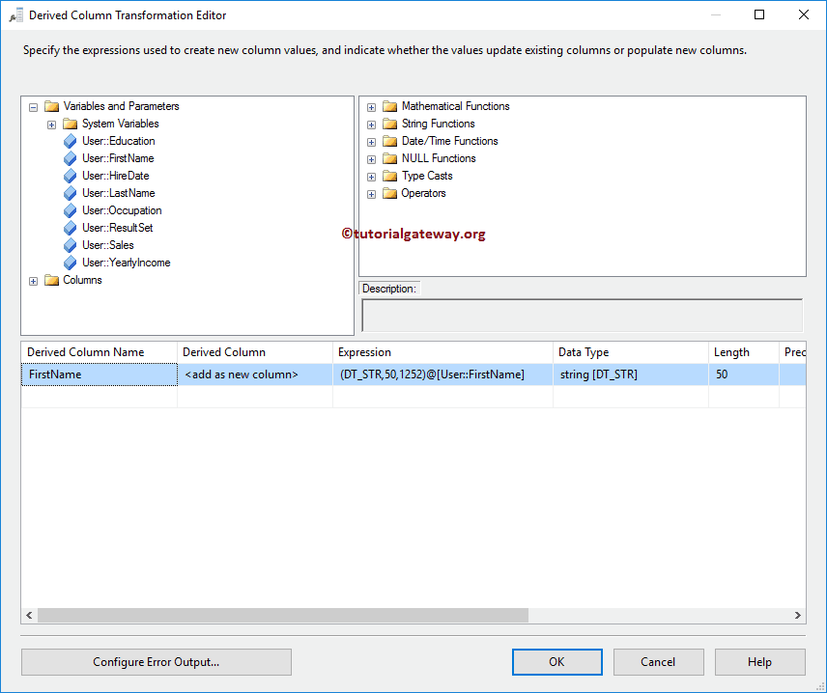827x693 pixels.
Task: Click the OK button
Action: [x=556, y=661]
